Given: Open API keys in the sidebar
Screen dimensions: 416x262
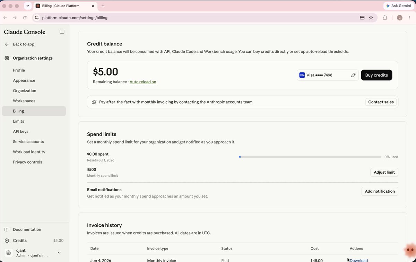Looking at the screenshot, I should [34, 132].
